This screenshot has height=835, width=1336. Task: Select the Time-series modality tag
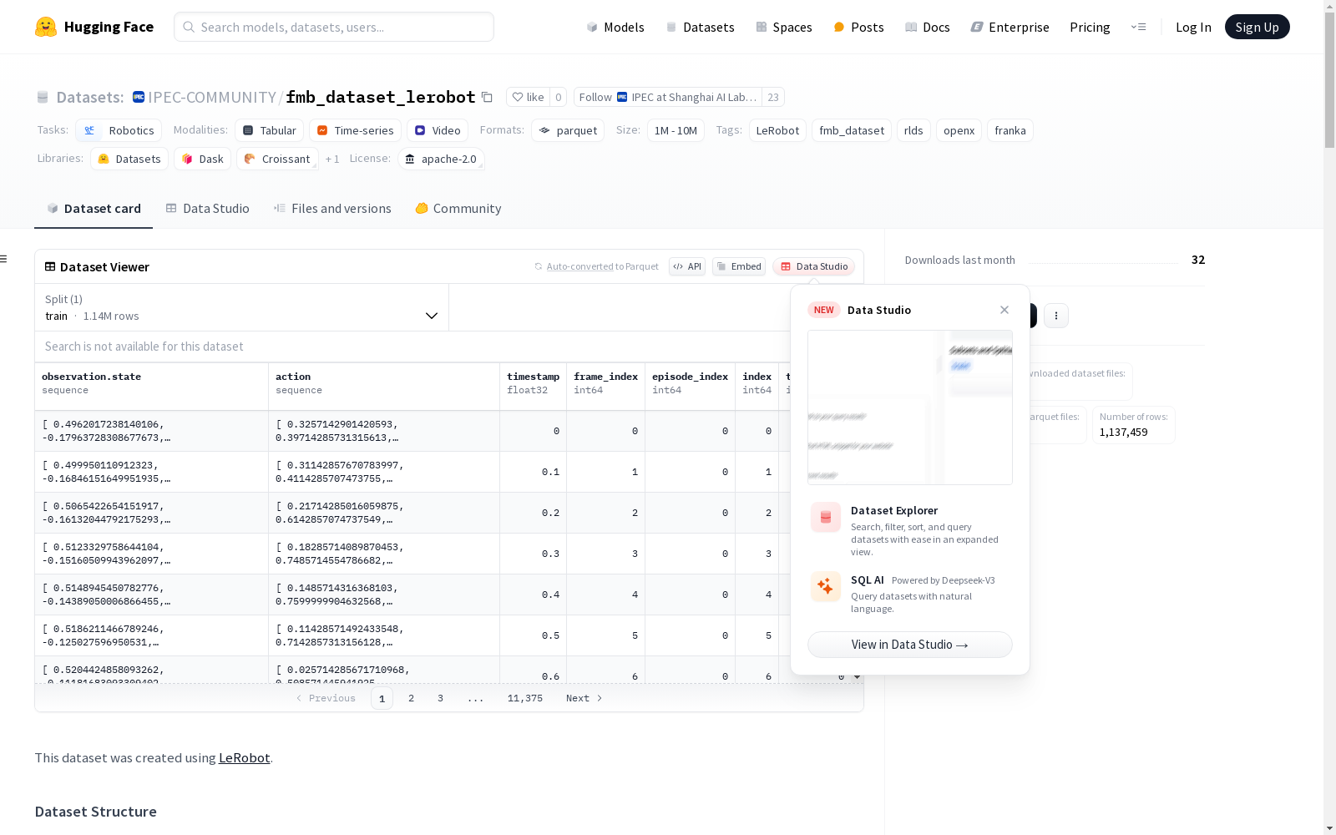click(355, 130)
